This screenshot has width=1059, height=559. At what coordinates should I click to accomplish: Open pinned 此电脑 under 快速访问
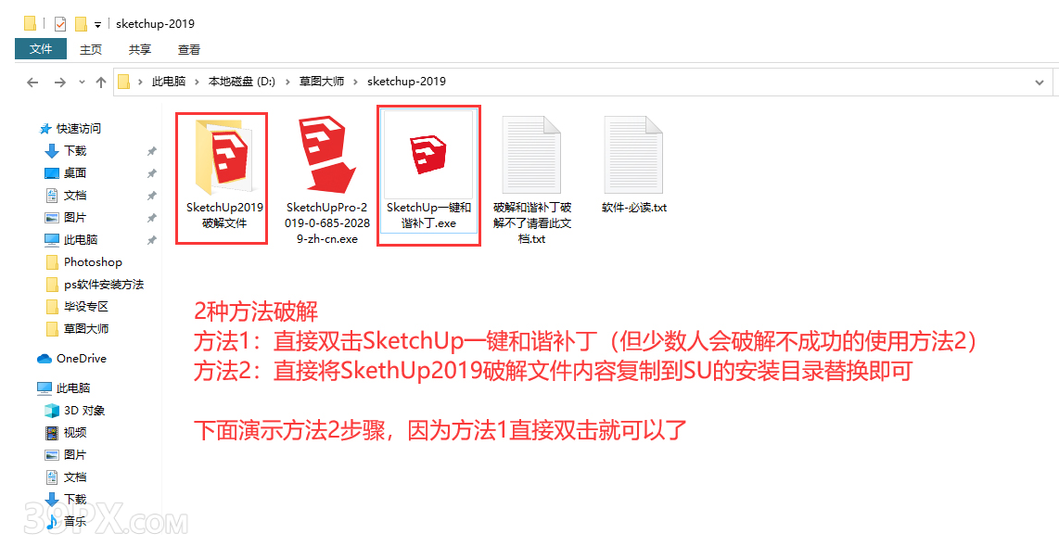point(70,240)
